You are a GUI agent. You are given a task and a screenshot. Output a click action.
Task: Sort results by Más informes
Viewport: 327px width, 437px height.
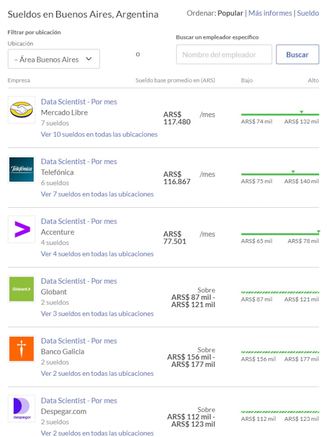coord(270,13)
